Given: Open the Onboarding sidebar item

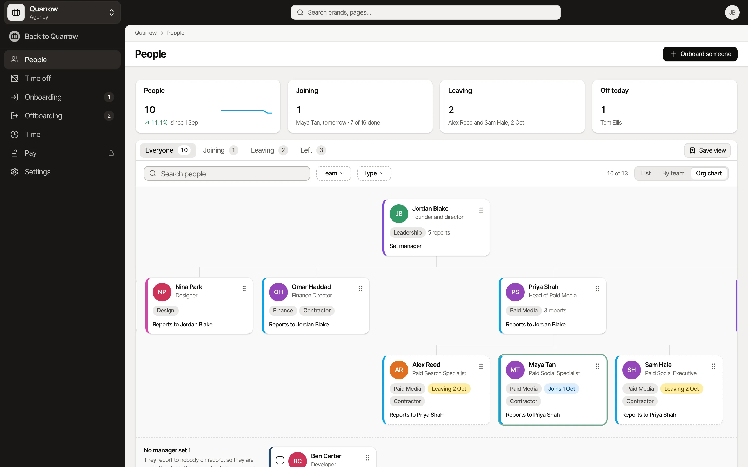Looking at the screenshot, I should (x=62, y=97).
